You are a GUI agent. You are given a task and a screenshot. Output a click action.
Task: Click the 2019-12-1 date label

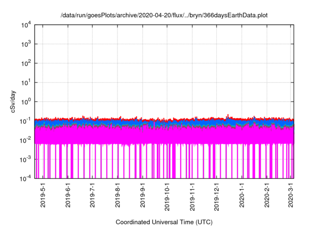pos(217,197)
